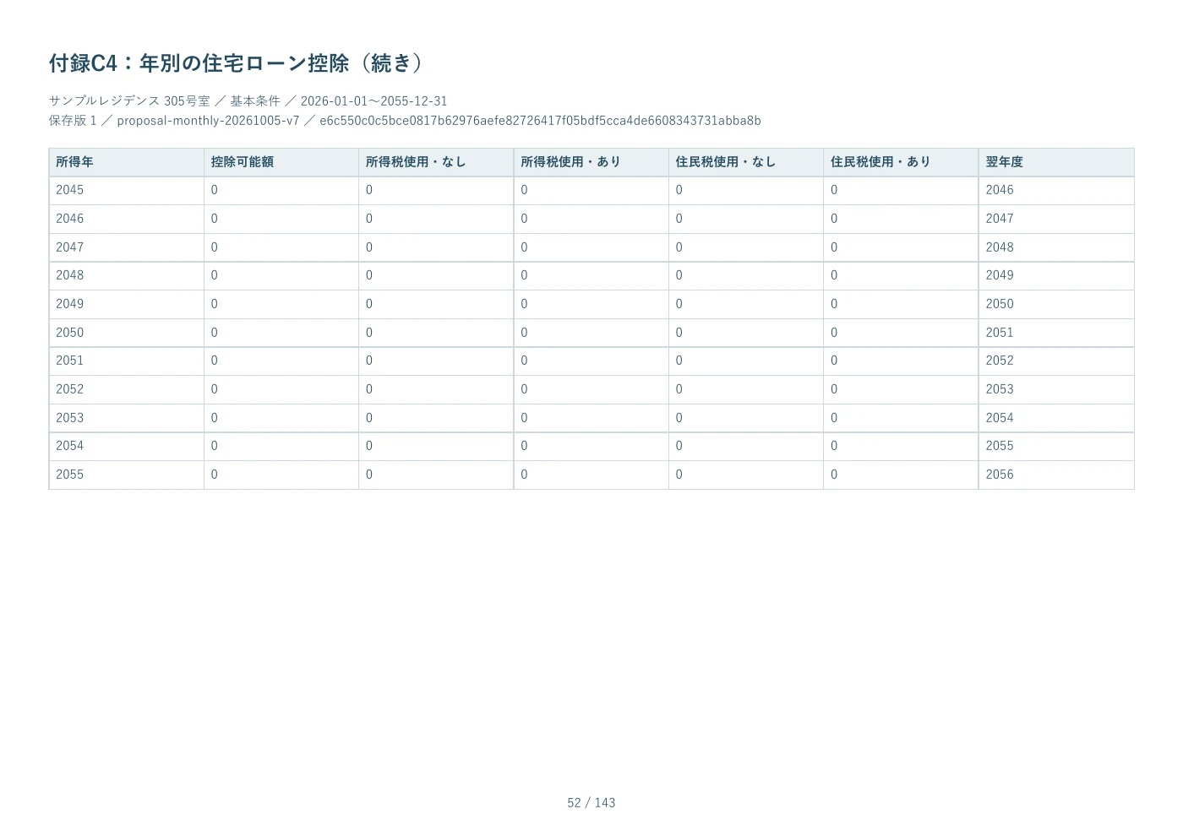
Task: Select next fiscal year cell 2056
Action: click(x=1056, y=475)
